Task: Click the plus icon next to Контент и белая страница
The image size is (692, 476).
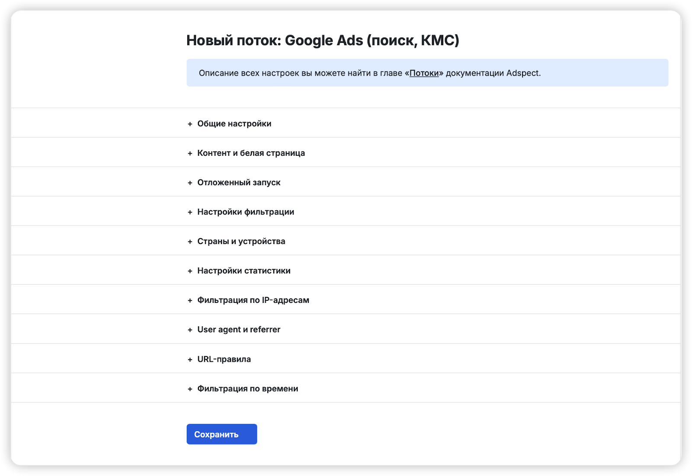Action: click(x=190, y=154)
